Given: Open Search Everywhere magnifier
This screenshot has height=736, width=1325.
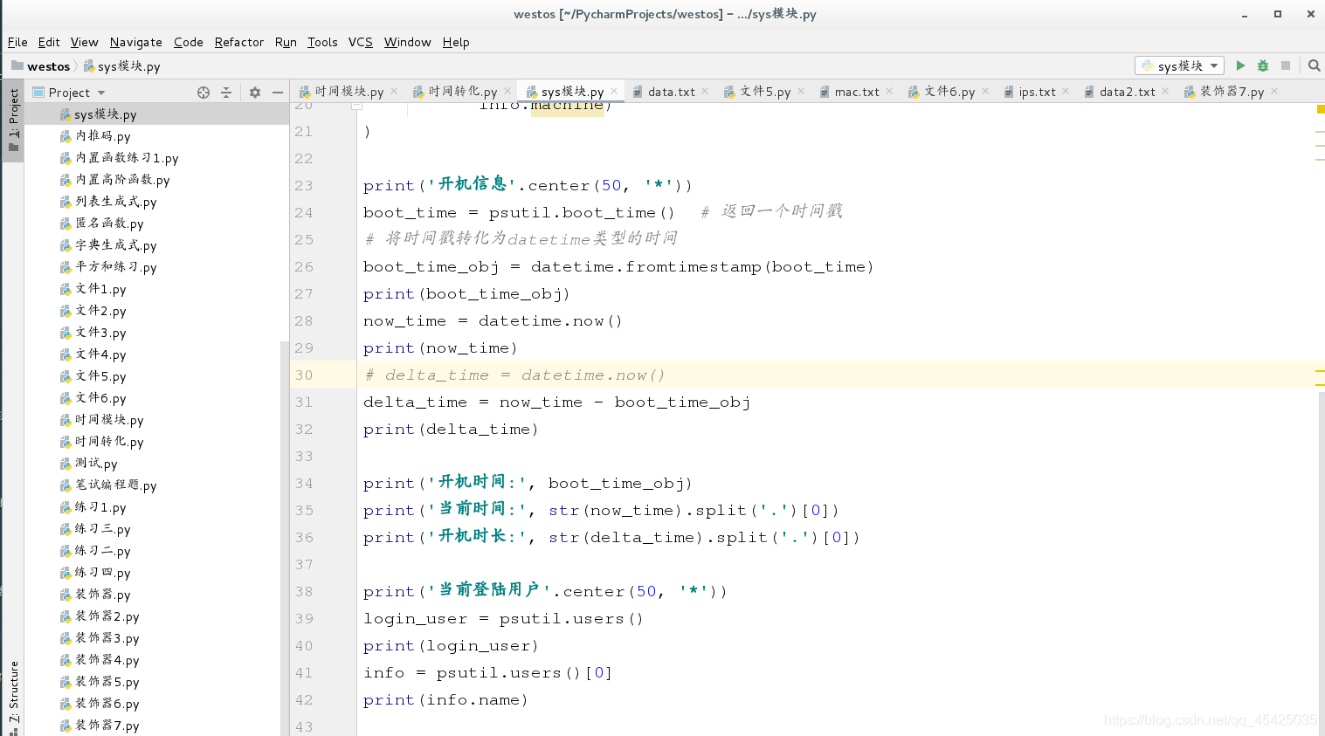Looking at the screenshot, I should [1314, 65].
